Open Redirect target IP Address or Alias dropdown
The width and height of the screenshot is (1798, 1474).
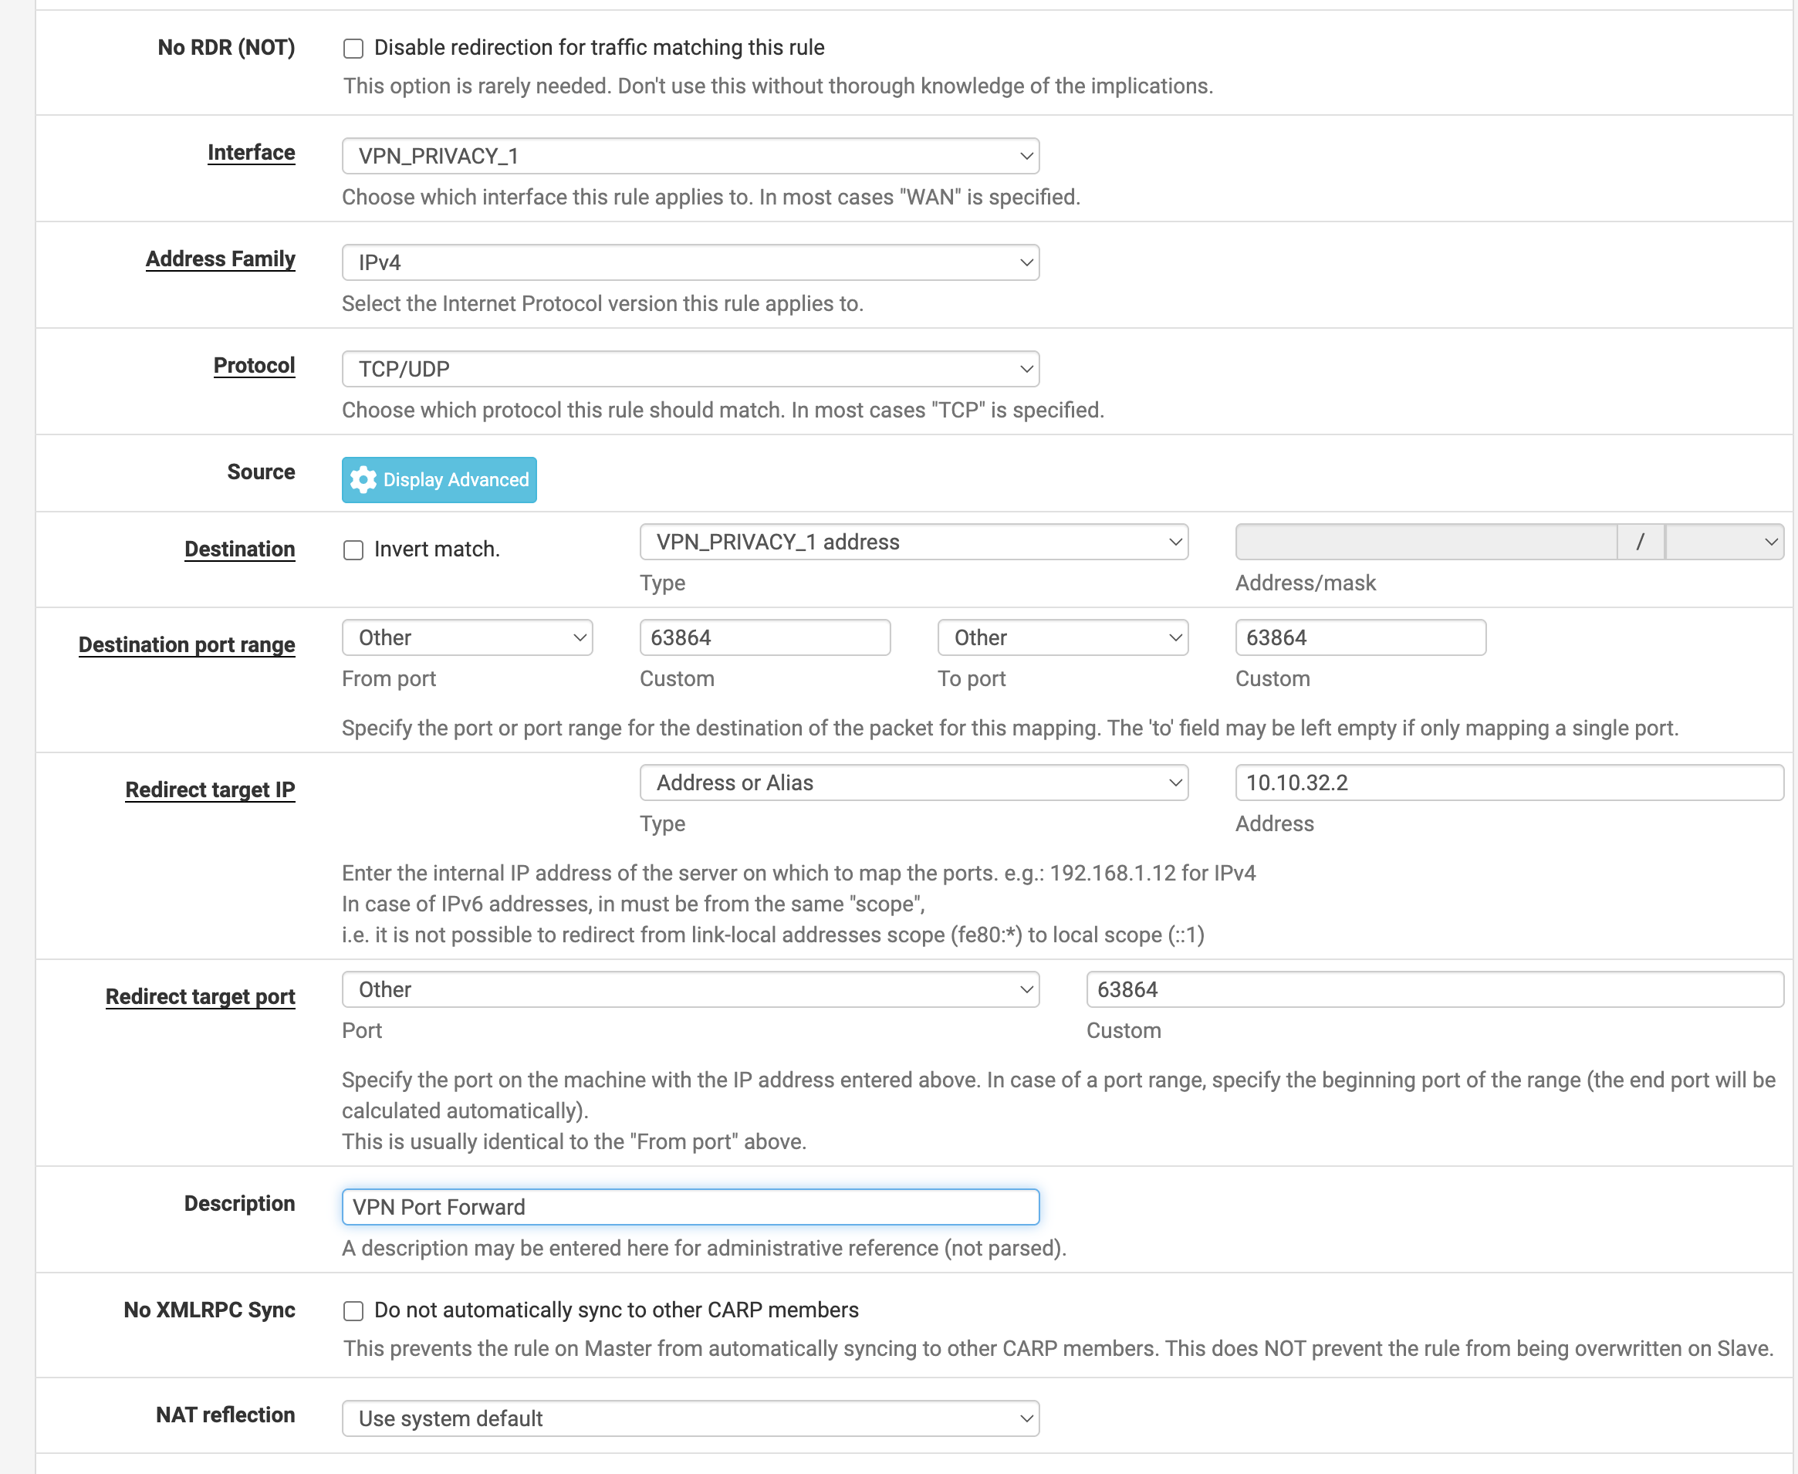point(914,783)
